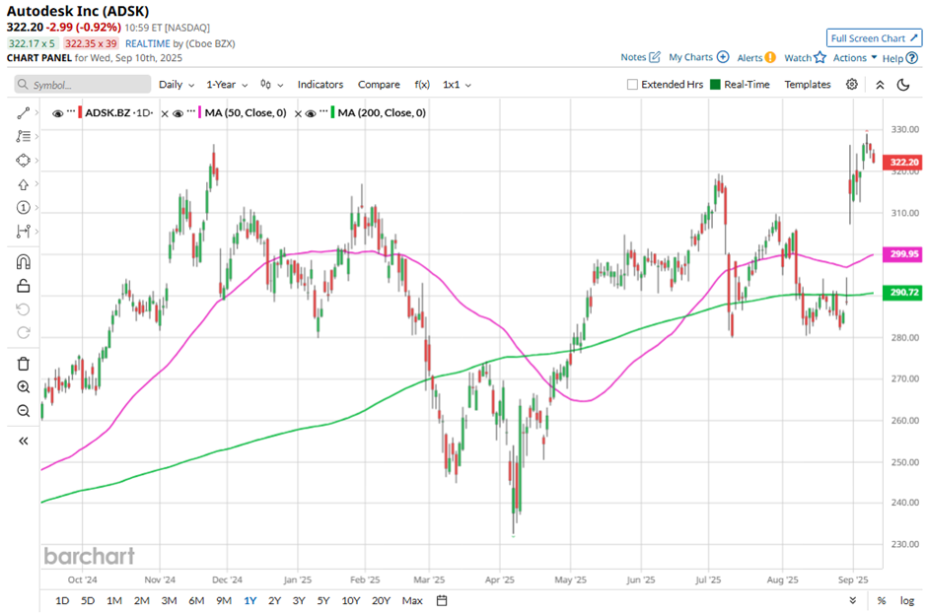Select the Max time range
The width and height of the screenshot is (927, 614).
(412, 600)
